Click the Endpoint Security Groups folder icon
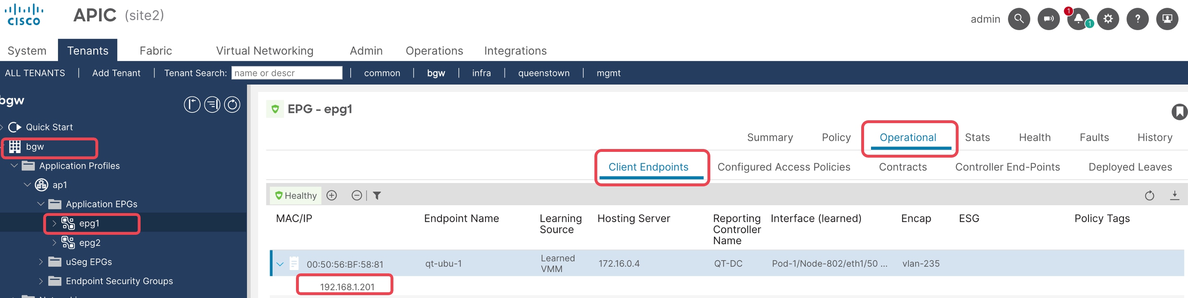The image size is (1188, 298). click(55, 281)
